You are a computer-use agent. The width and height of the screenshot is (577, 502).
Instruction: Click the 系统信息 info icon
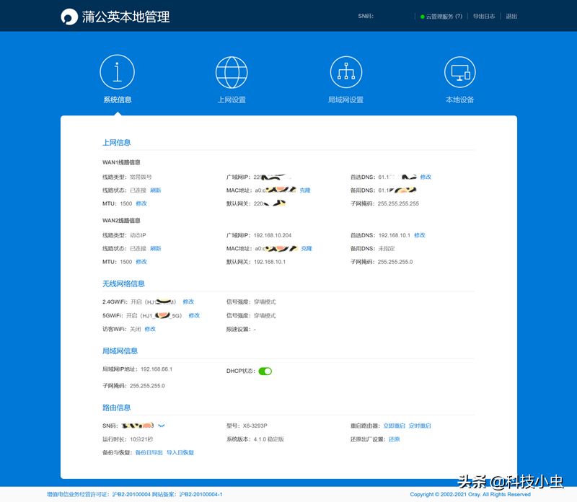tap(118, 72)
